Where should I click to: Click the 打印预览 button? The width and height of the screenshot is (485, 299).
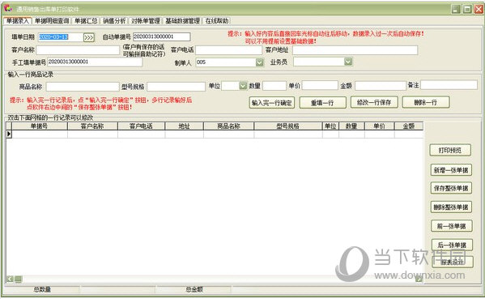tap(450, 150)
